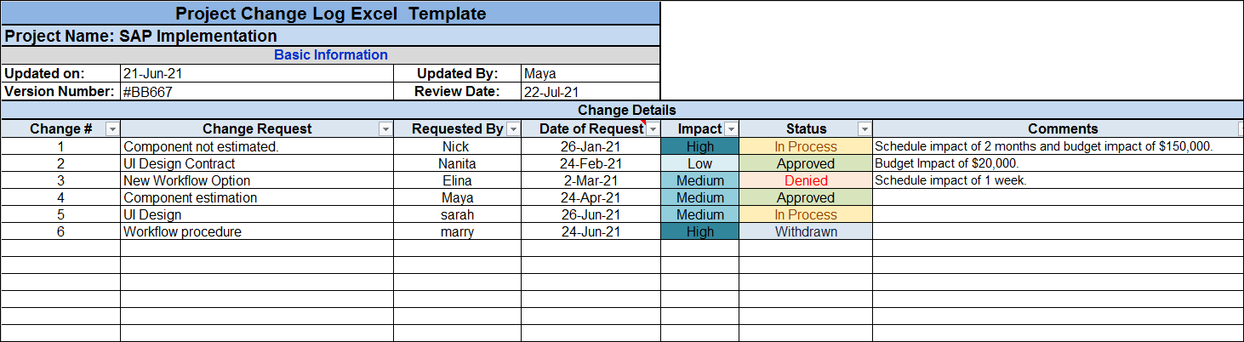Image resolution: width=1244 pixels, height=342 pixels.
Task: Click the Basic Information section header
Action: (x=330, y=55)
